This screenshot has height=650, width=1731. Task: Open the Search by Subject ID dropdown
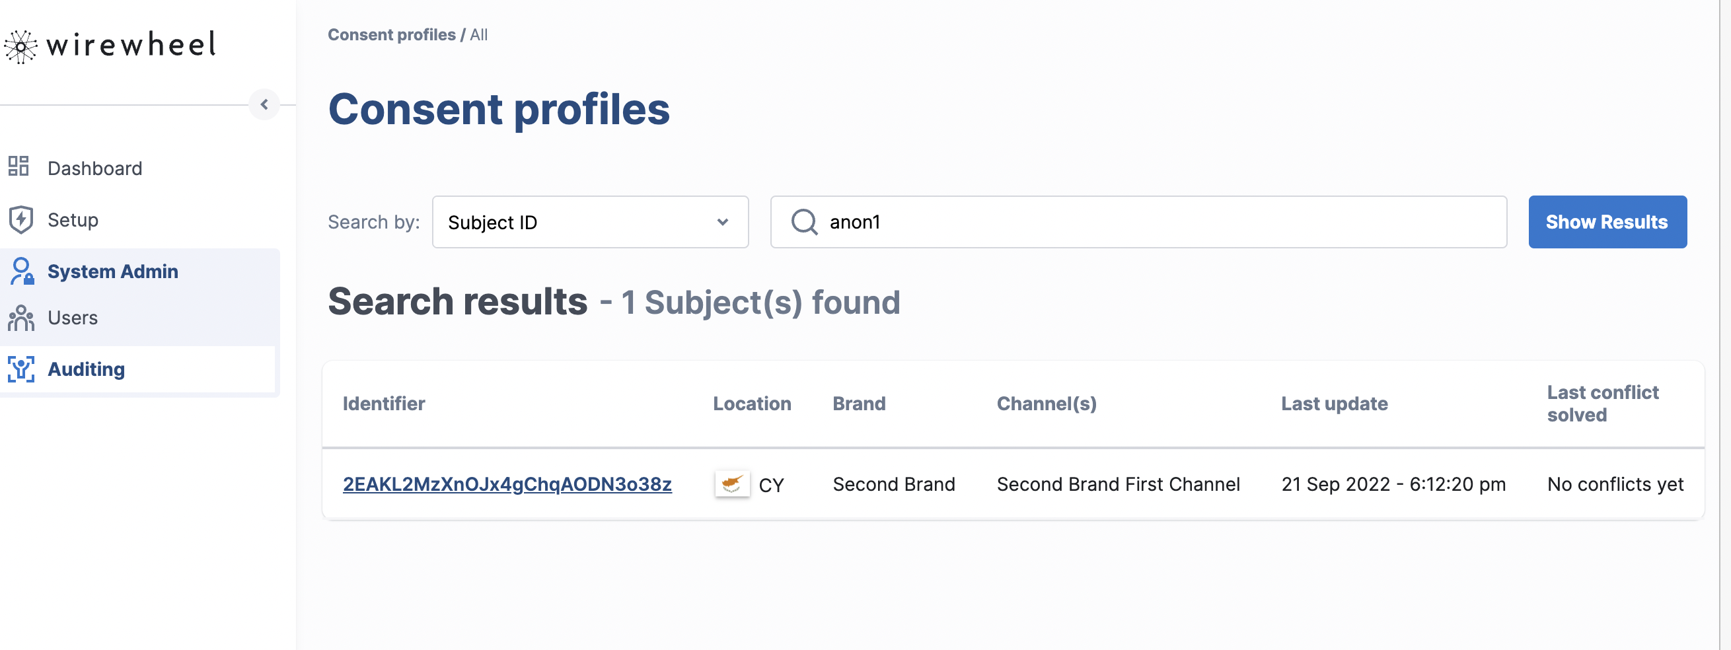(589, 222)
